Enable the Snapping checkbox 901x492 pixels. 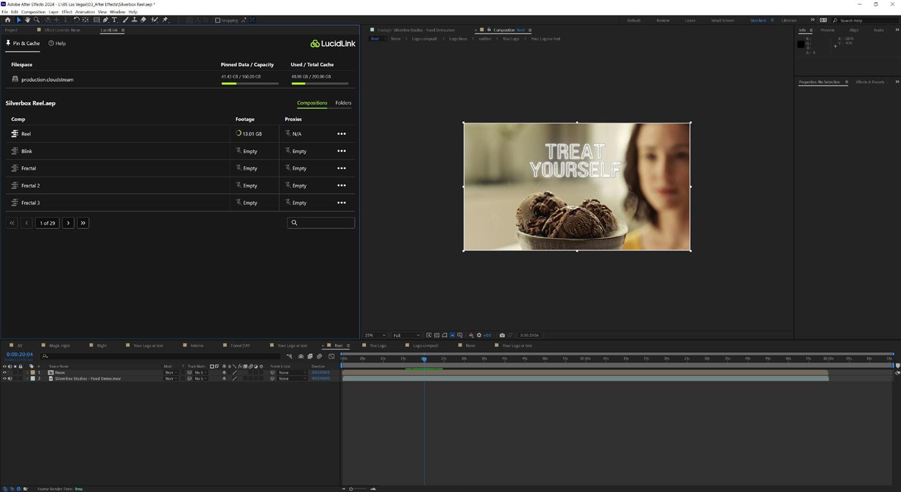click(217, 21)
